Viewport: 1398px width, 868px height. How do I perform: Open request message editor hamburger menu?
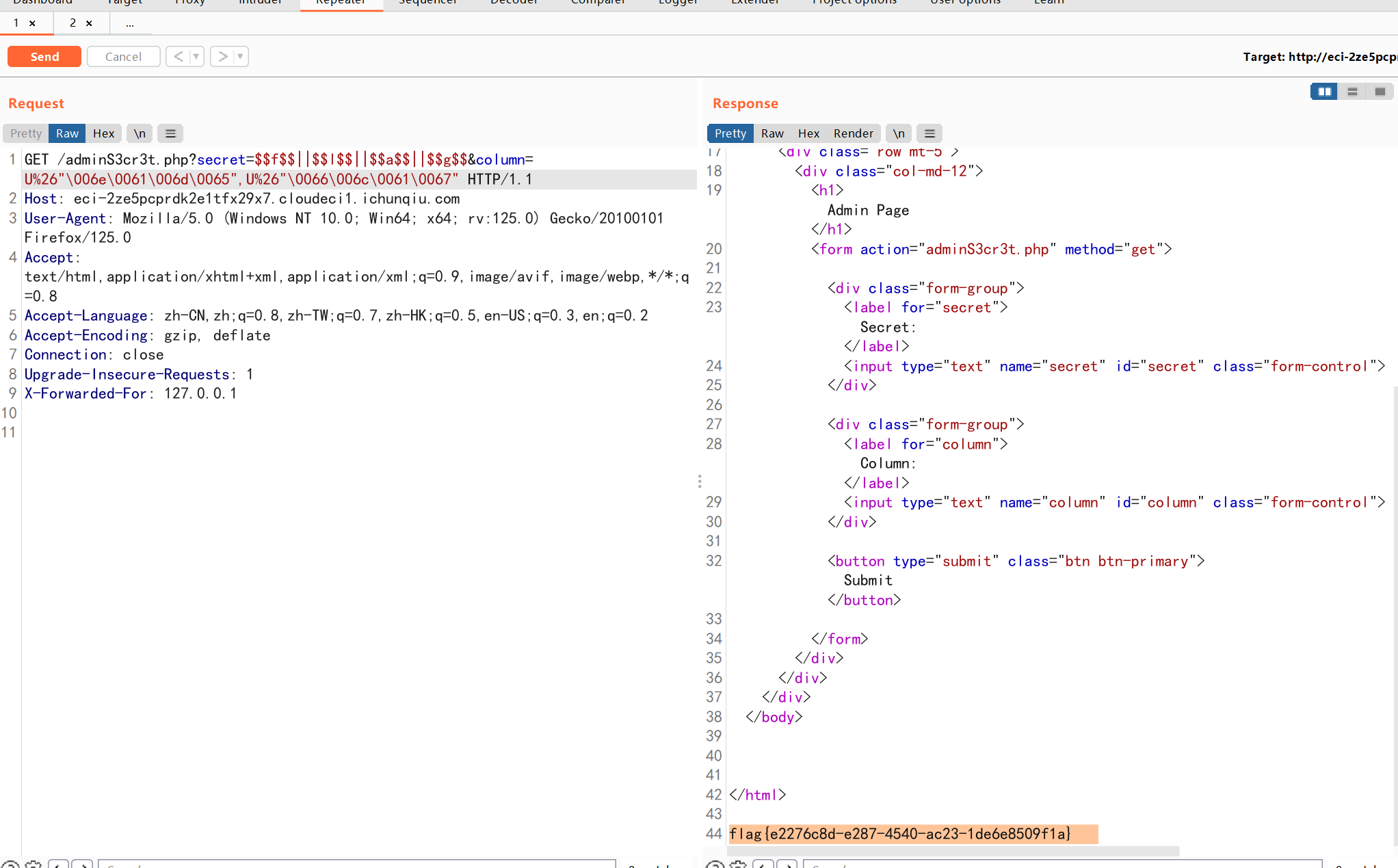click(170, 133)
